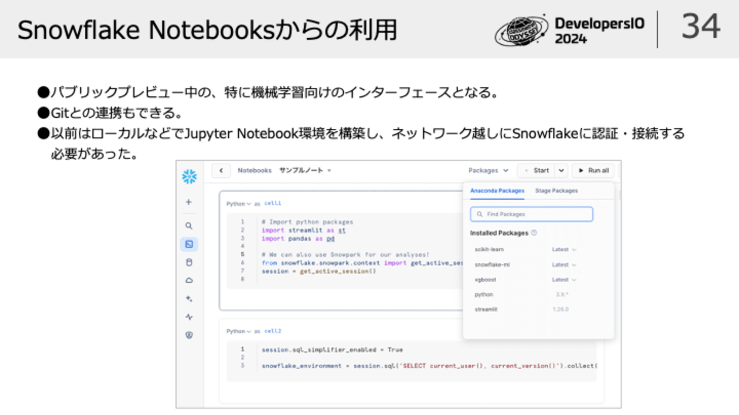The image size is (739, 415).
Task: Open the Python language dropdown of cell1
Action: pyautogui.click(x=238, y=204)
